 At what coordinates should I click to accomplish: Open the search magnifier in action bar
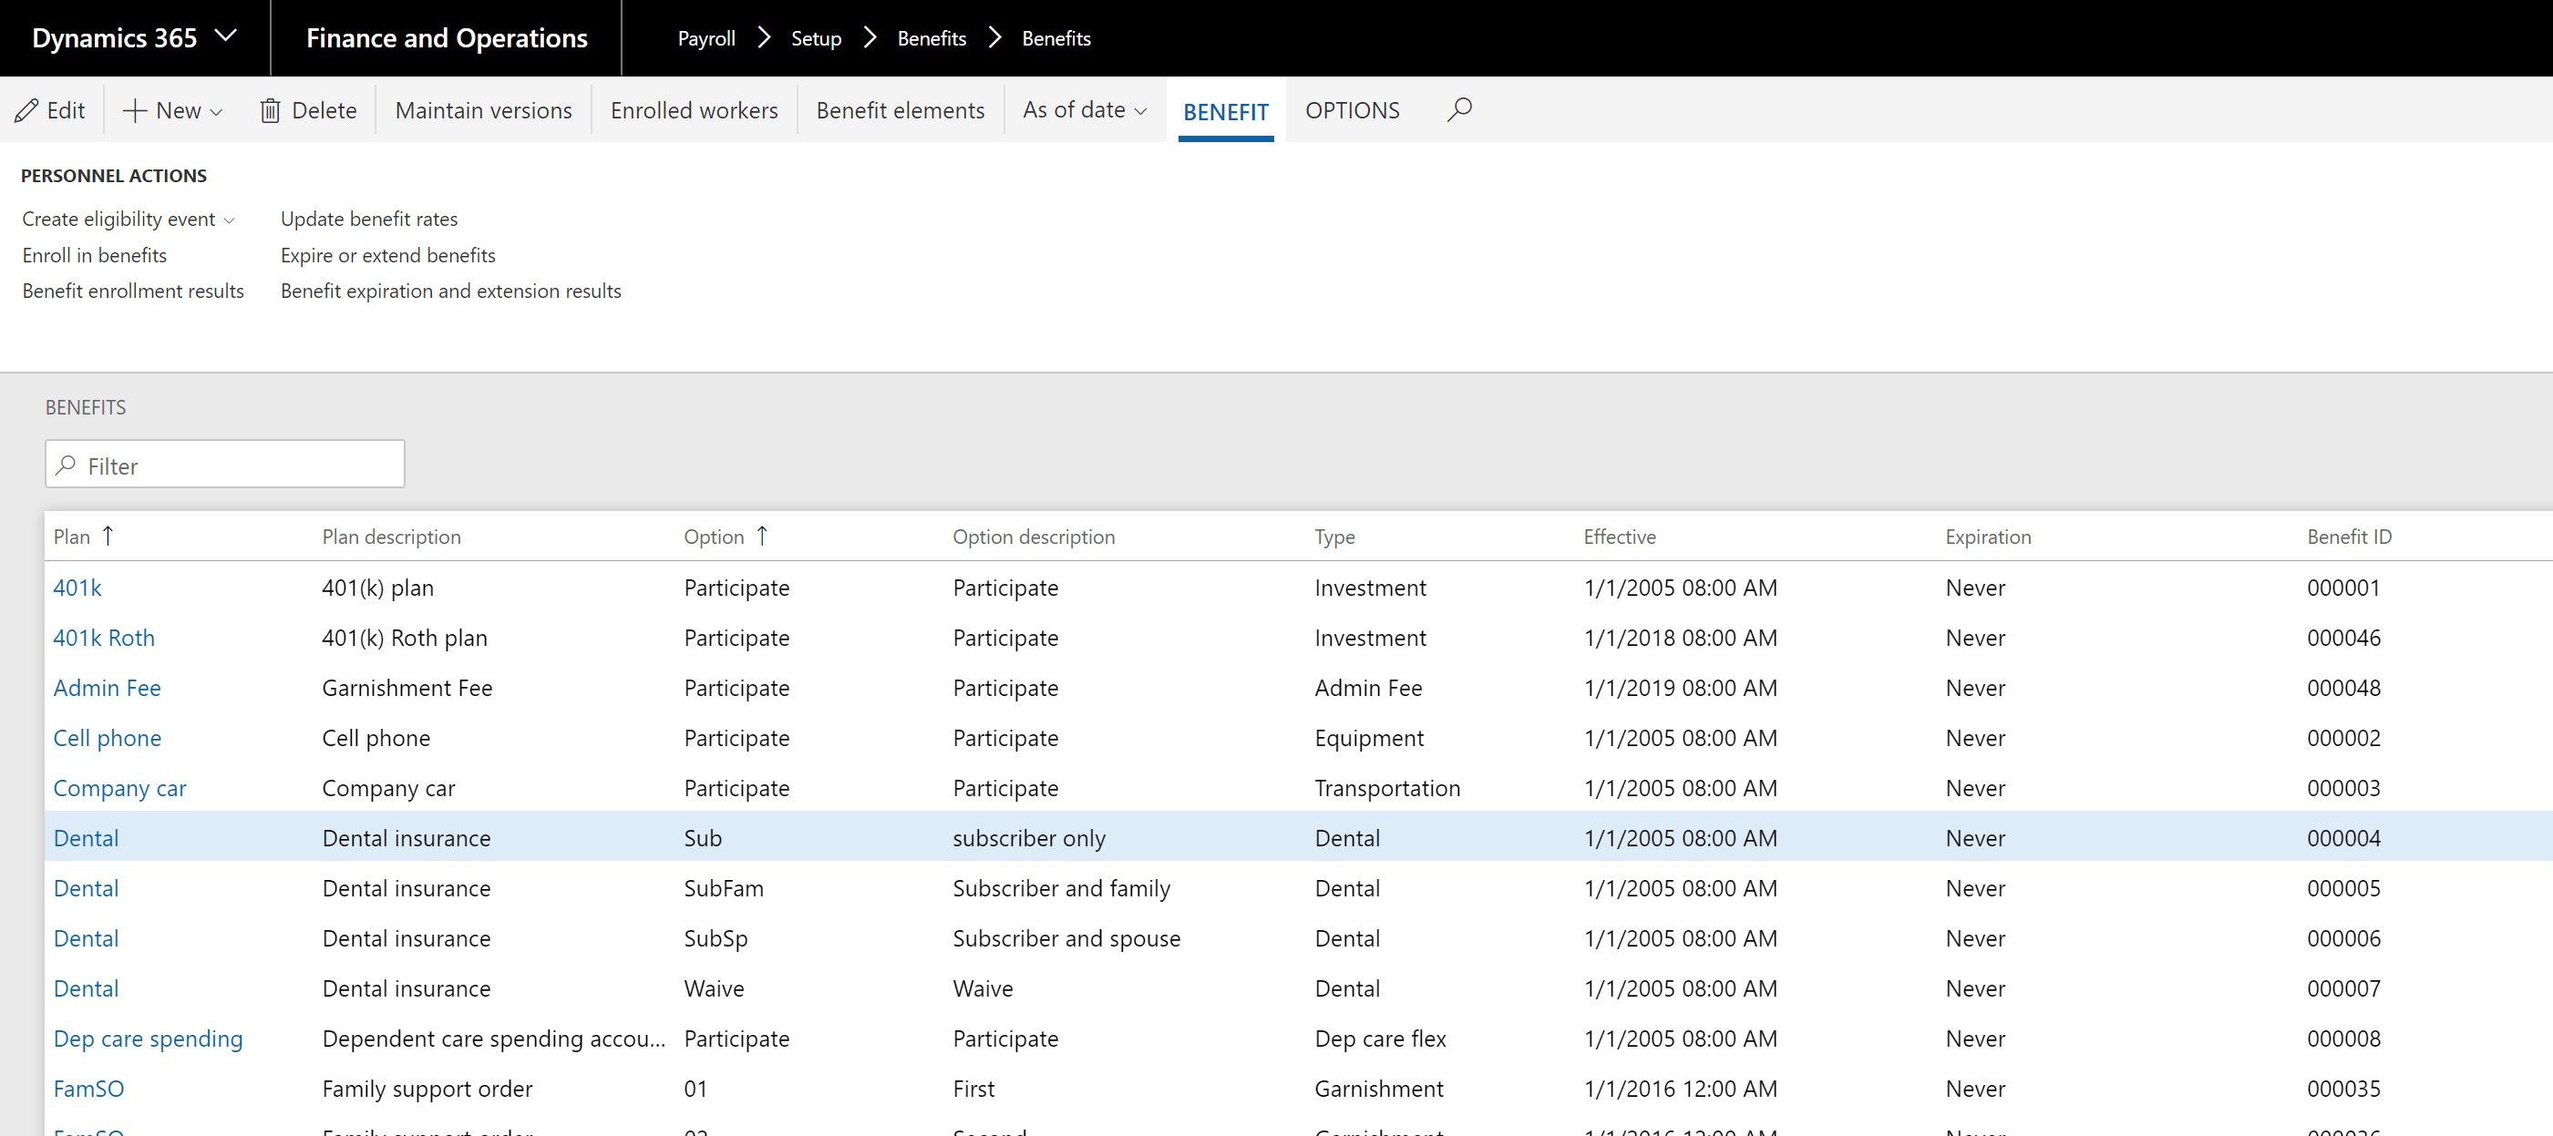[x=1459, y=109]
